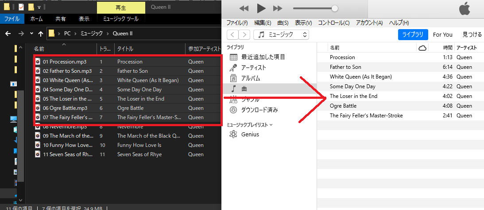The height and width of the screenshot is (210, 484).
Task: Click the iTunes fast-forward button
Action: (278, 9)
